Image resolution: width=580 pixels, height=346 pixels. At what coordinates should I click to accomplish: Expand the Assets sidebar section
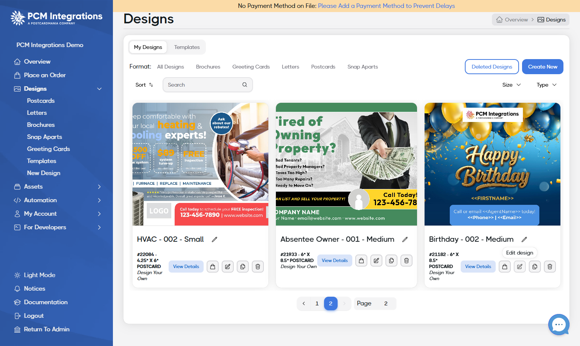(x=99, y=187)
